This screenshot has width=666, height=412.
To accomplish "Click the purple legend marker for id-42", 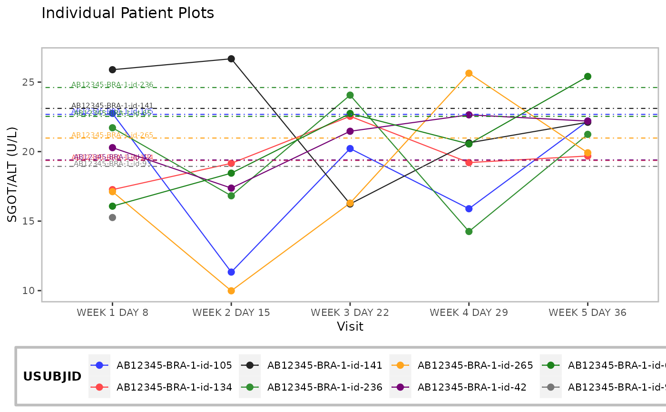I will coord(400,387).
